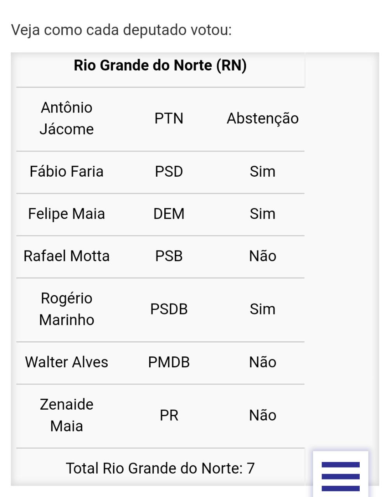Select Felipe Maia in the table
Viewport: 390px width, 497px height.
(x=66, y=214)
